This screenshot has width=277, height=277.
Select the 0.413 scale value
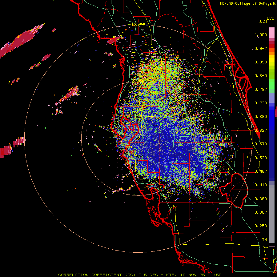261,185
